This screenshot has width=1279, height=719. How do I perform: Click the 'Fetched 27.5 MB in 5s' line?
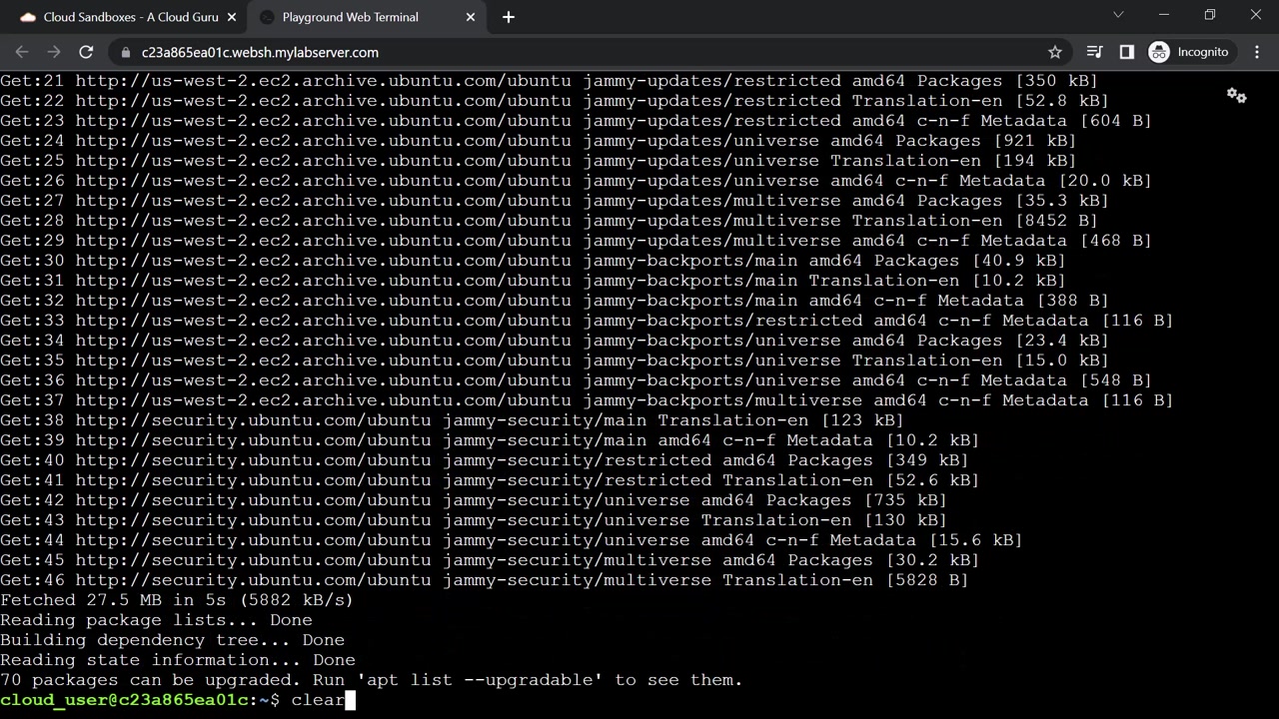pyautogui.click(x=177, y=600)
